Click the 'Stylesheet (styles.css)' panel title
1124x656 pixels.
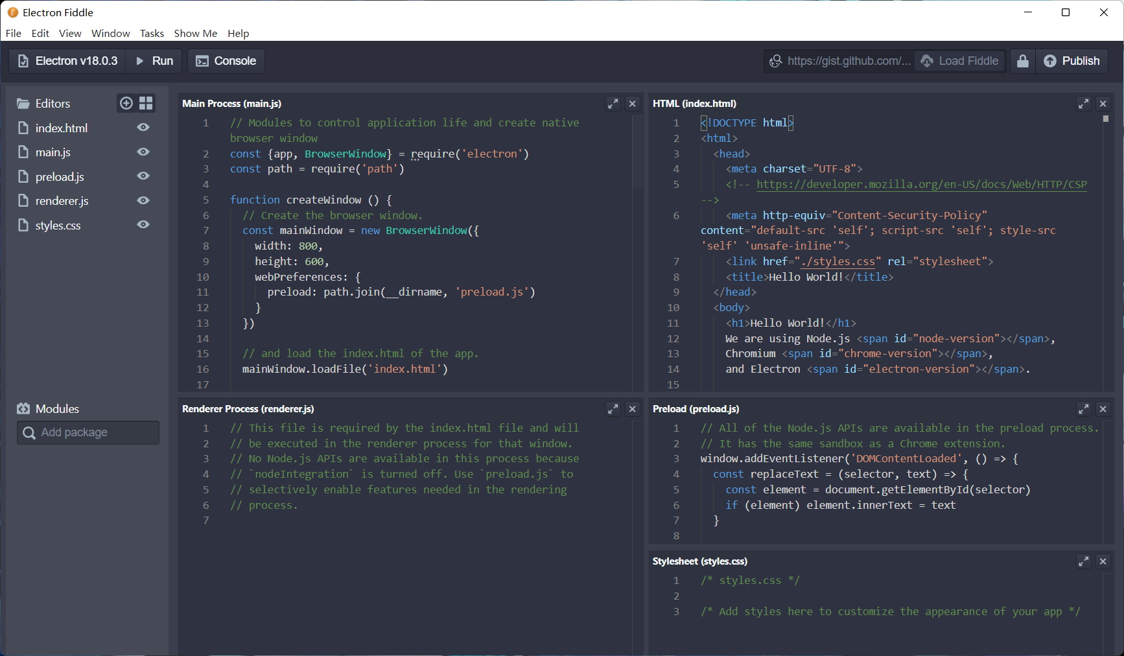pyautogui.click(x=700, y=561)
